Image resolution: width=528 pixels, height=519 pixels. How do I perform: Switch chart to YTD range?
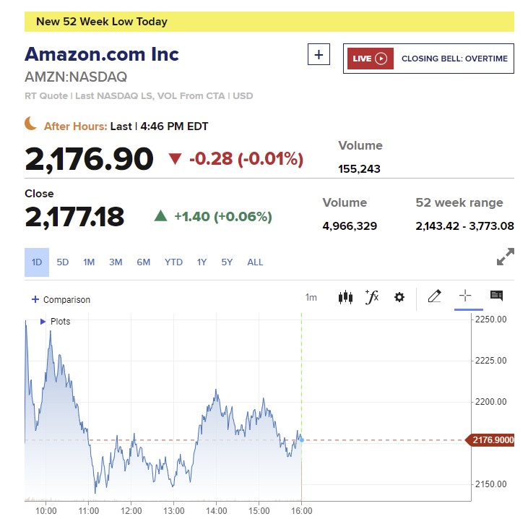point(173,262)
